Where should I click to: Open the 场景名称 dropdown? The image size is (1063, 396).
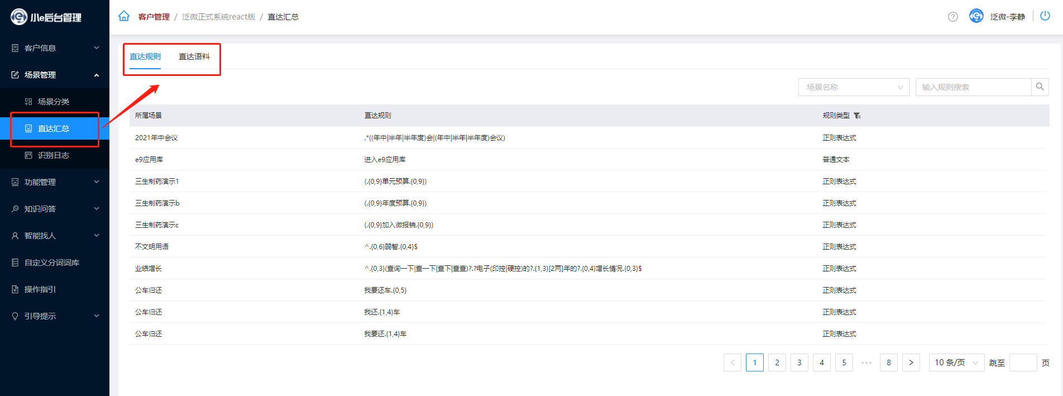click(854, 87)
